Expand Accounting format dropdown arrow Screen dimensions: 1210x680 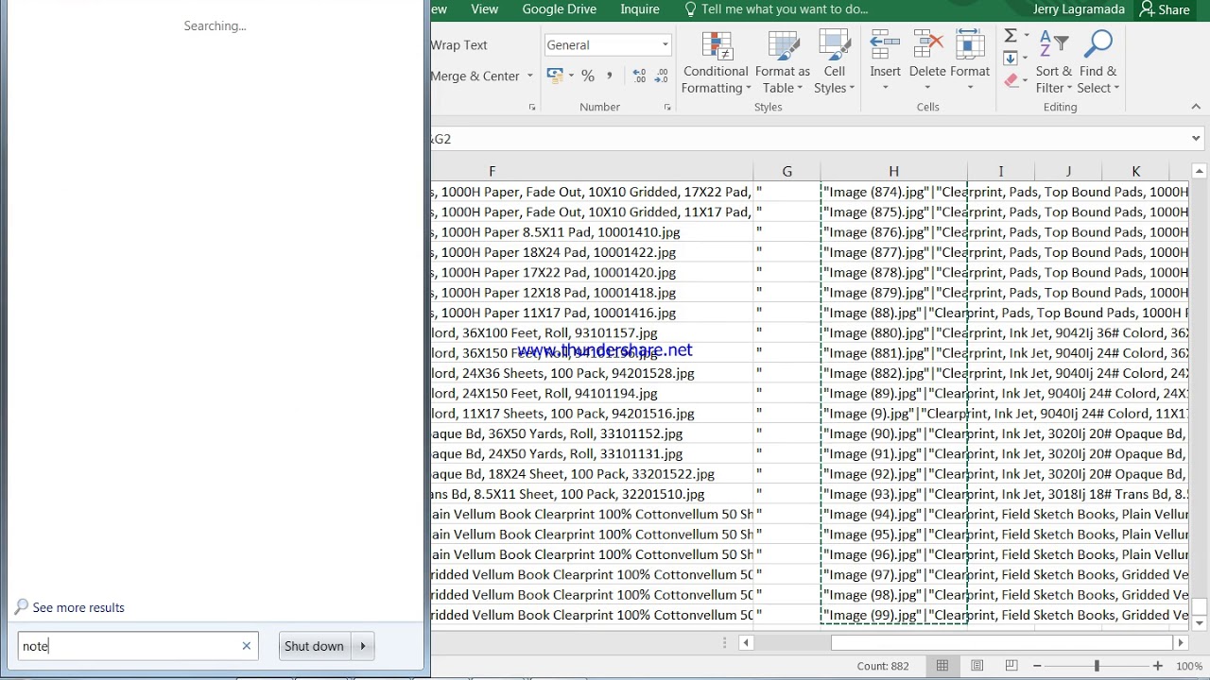tap(570, 76)
